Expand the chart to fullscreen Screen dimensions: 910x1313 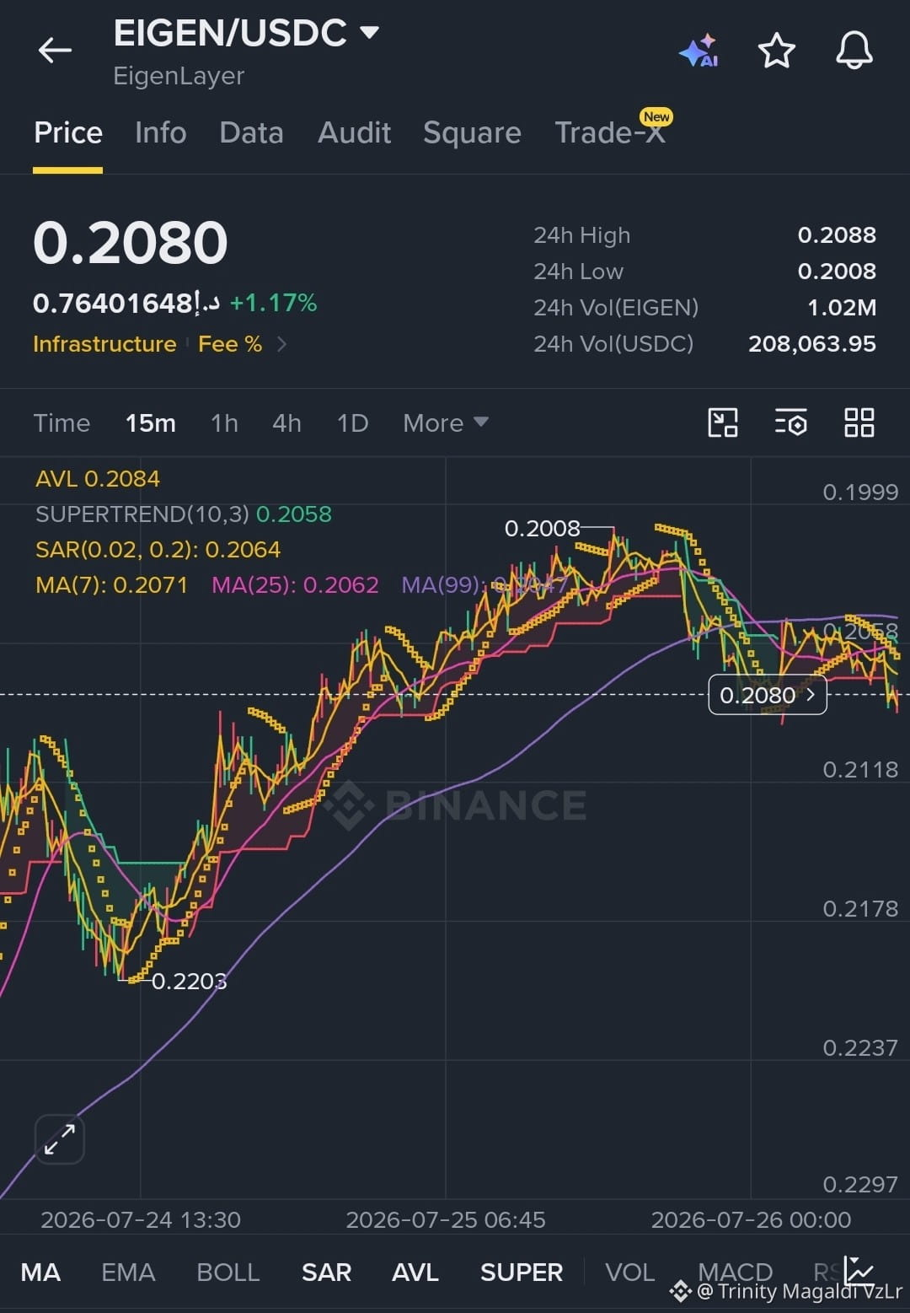coord(60,1139)
